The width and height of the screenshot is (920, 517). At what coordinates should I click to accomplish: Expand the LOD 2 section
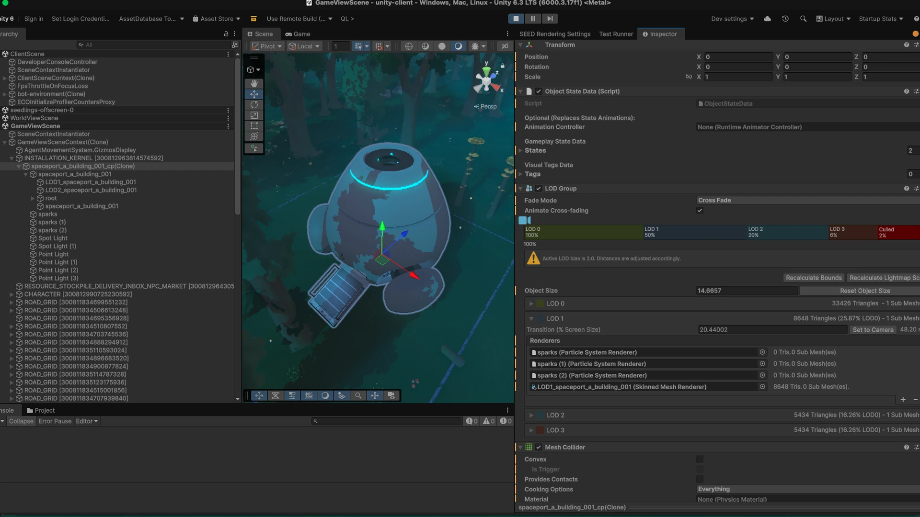531,415
